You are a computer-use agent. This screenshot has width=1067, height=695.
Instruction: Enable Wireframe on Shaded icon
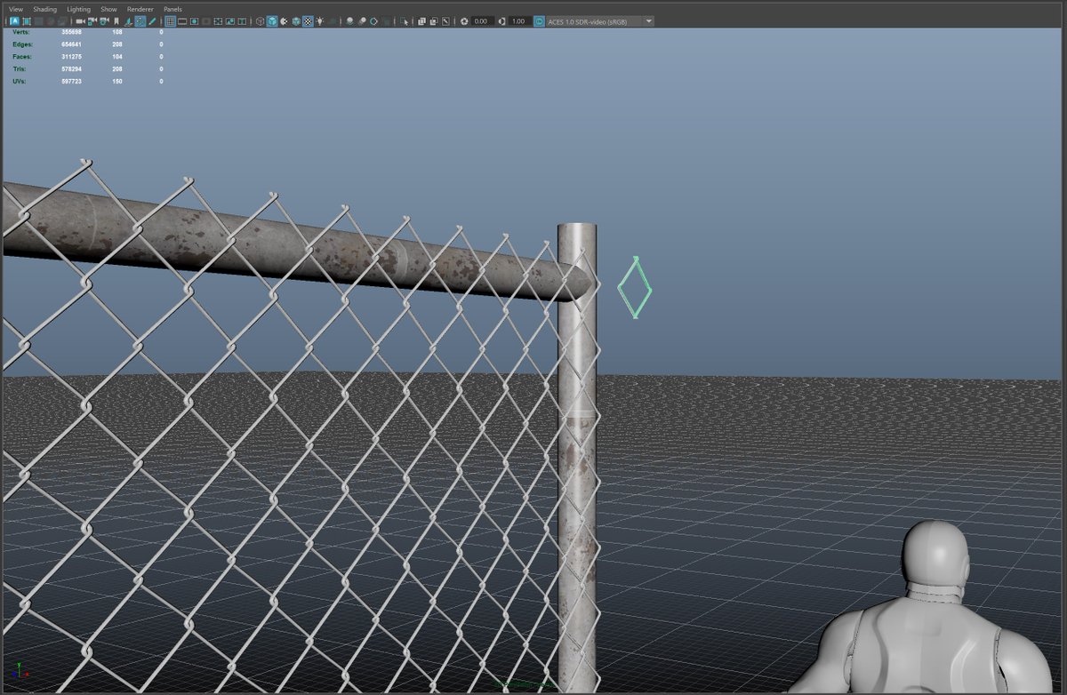click(295, 21)
